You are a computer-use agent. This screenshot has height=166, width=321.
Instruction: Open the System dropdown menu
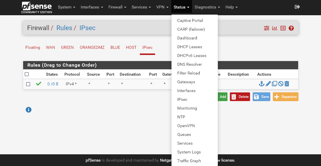tap(67, 7)
